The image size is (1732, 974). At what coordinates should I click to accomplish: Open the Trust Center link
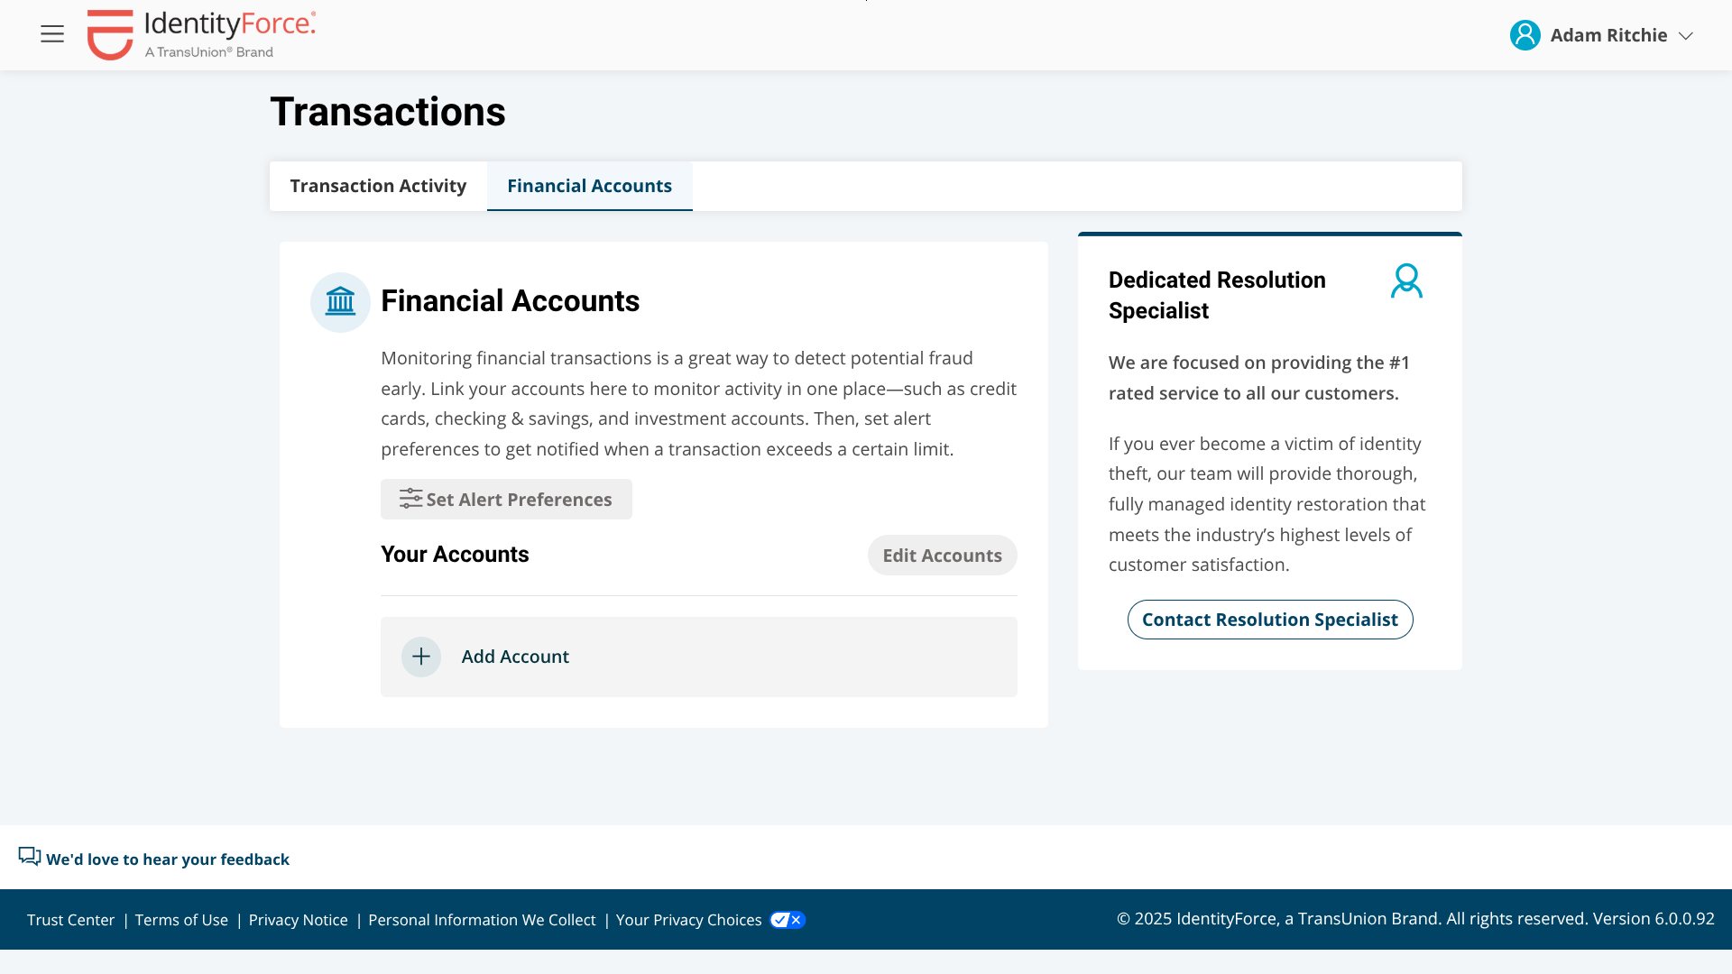[70, 920]
